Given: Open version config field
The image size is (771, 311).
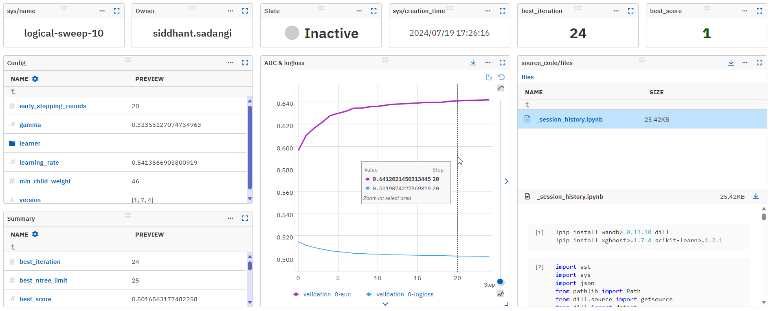Looking at the screenshot, I should [x=30, y=200].
